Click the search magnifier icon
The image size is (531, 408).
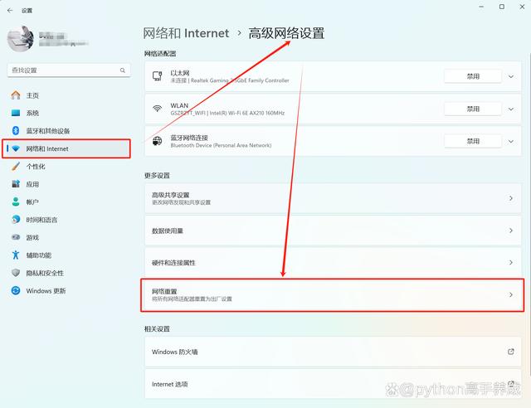pyautogui.click(x=123, y=70)
